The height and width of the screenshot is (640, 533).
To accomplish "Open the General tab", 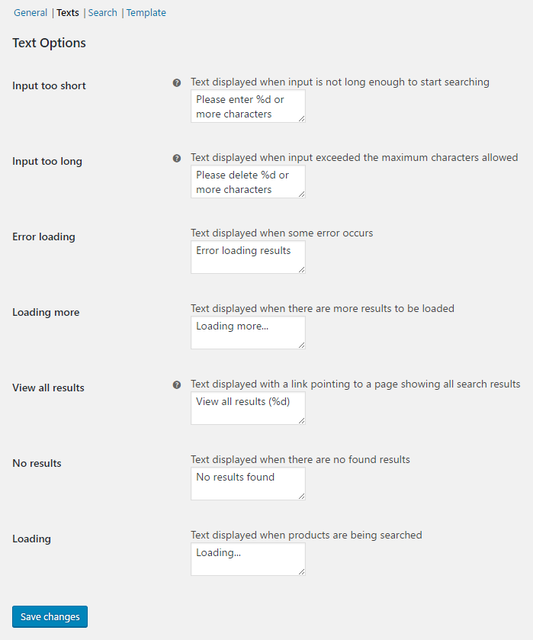I will 31,13.
